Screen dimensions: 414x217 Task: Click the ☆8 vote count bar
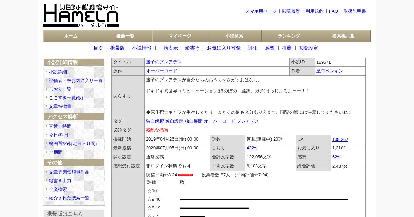214,208
